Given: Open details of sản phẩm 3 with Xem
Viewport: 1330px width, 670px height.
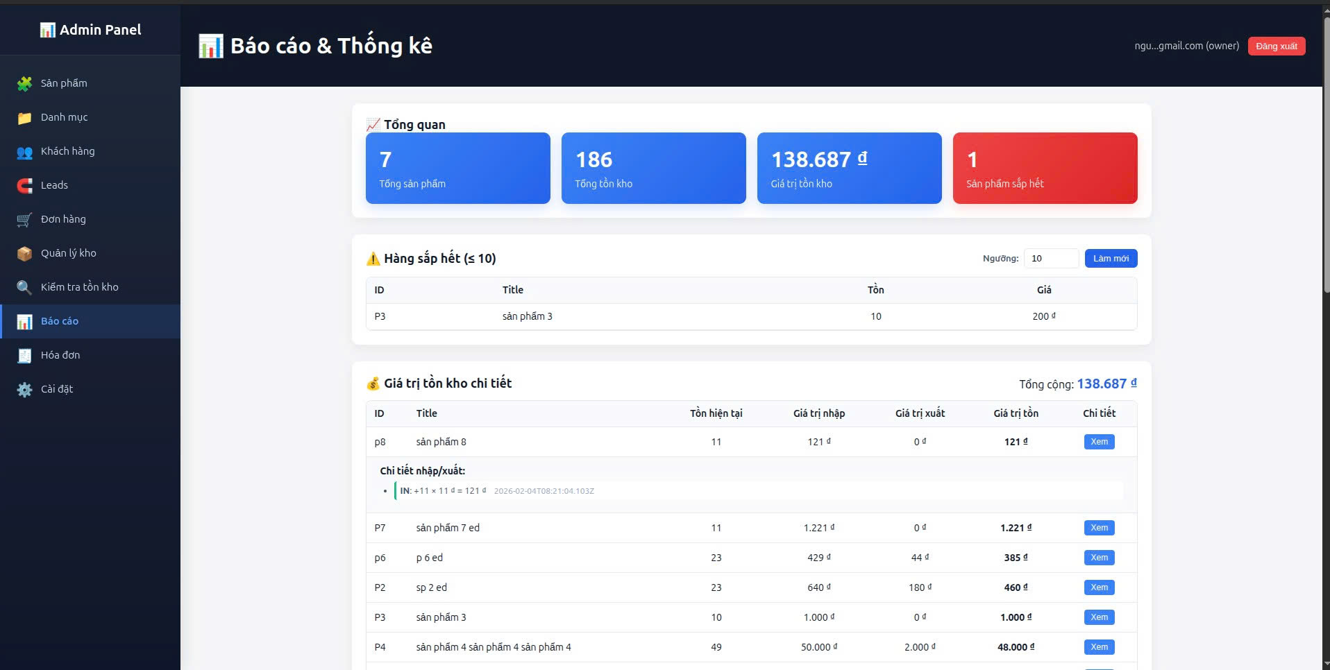Looking at the screenshot, I should 1099,617.
